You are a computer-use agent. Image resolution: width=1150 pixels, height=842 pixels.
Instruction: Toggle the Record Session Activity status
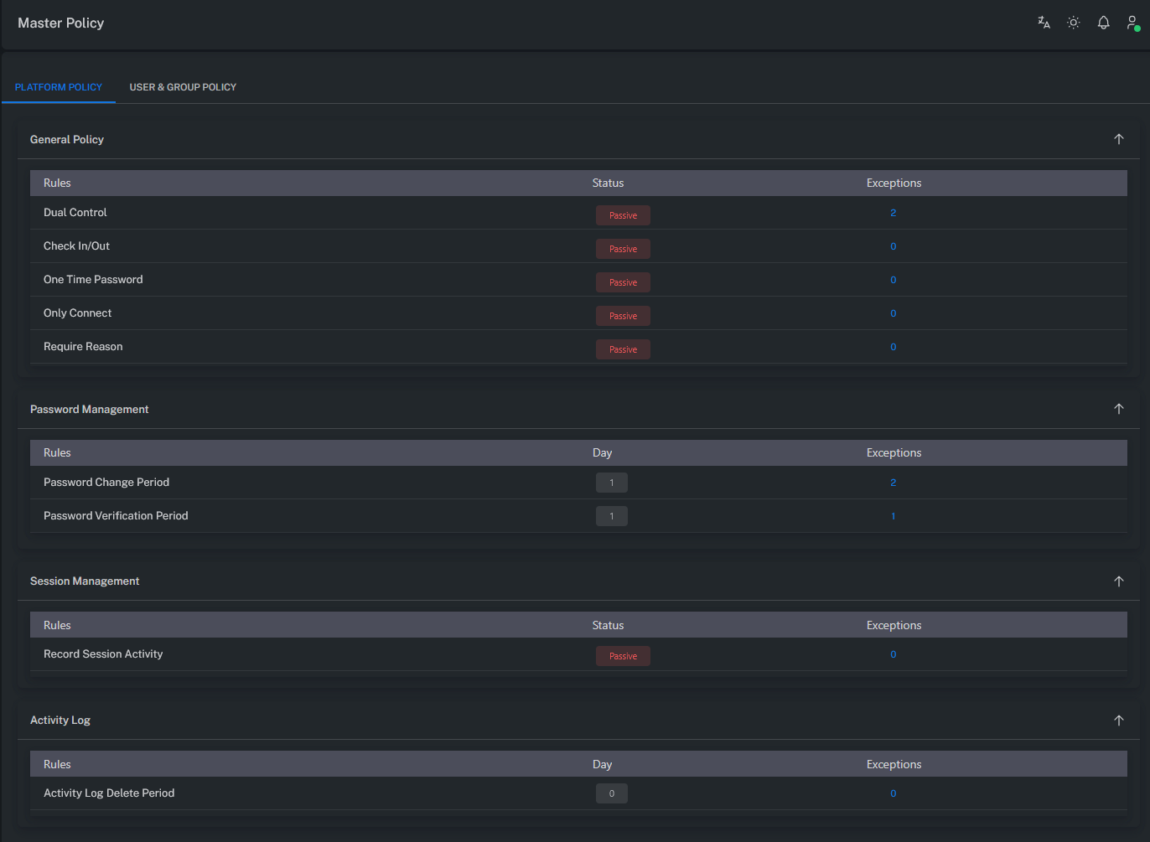click(623, 656)
